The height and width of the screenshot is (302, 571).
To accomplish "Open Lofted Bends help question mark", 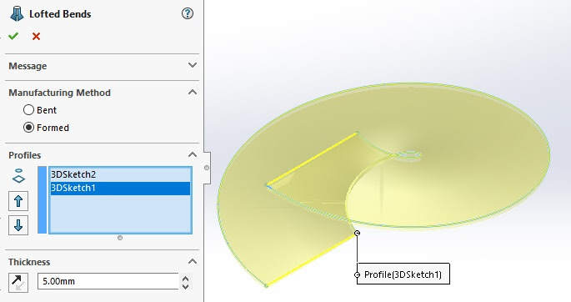I will pyautogui.click(x=188, y=14).
